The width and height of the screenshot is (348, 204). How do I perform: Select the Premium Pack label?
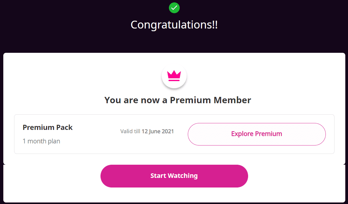[47, 127]
